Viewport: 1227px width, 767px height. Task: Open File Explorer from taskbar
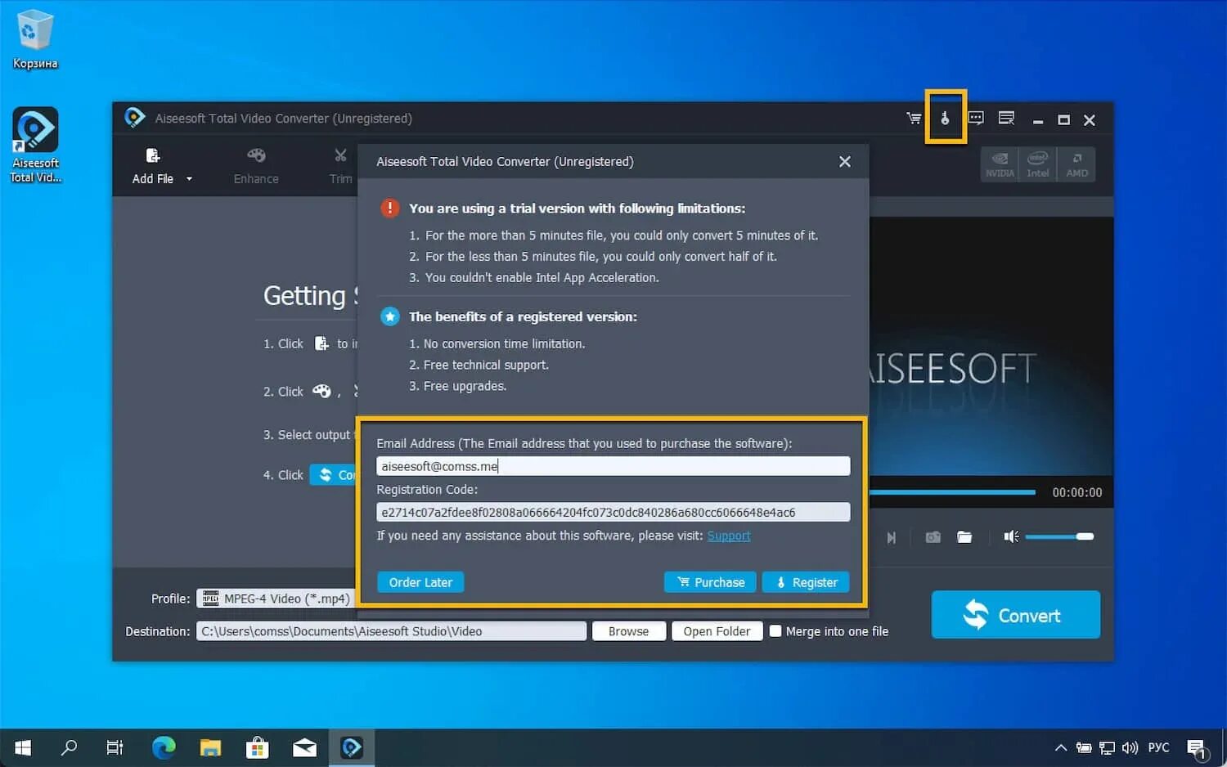coord(210,747)
